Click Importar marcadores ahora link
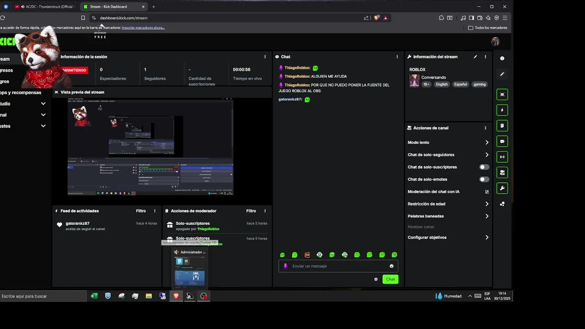This screenshot has height=329, width=585. [143, 28]
